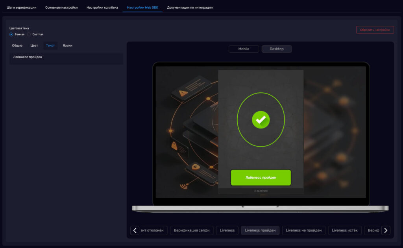
Task: Open the Общие settings sub-tab
Action: [x=17, y=46]
